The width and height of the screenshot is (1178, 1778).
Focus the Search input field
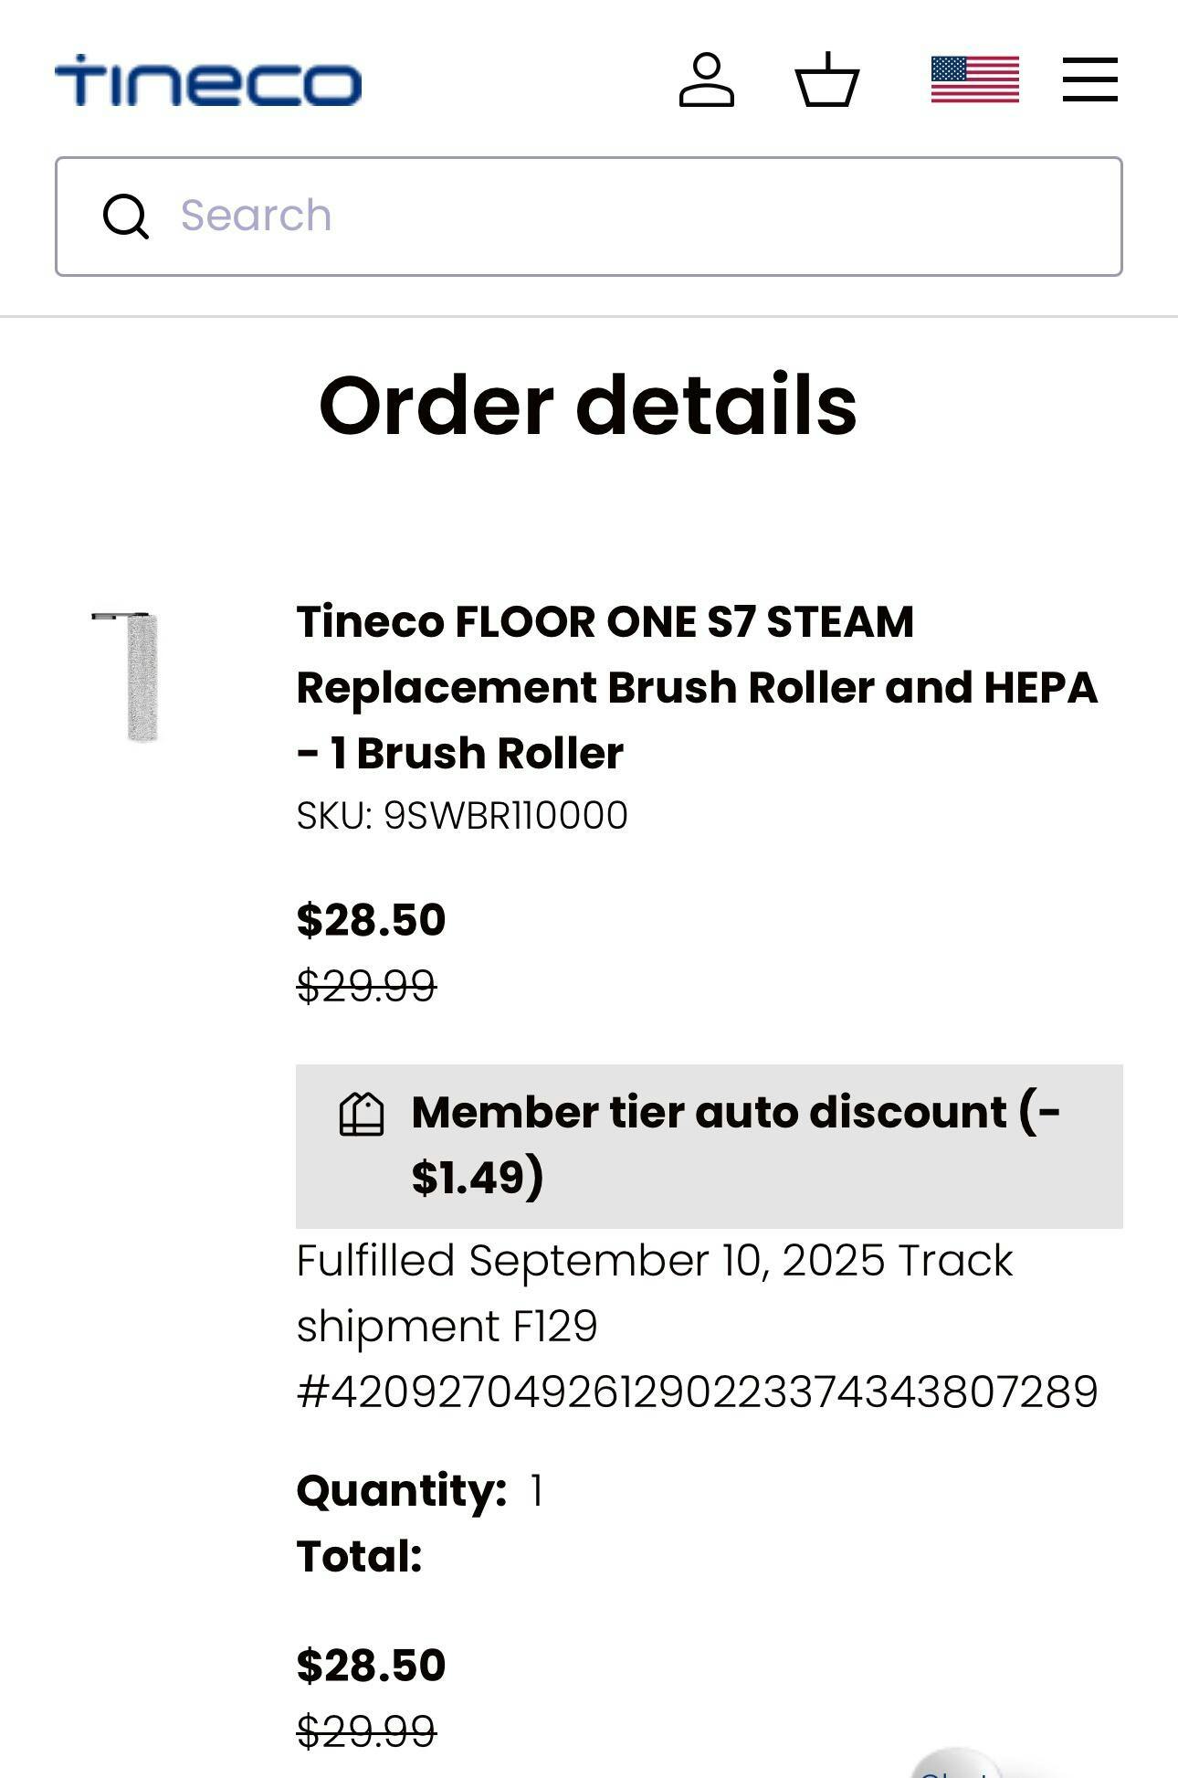click(x=621, y=217)
